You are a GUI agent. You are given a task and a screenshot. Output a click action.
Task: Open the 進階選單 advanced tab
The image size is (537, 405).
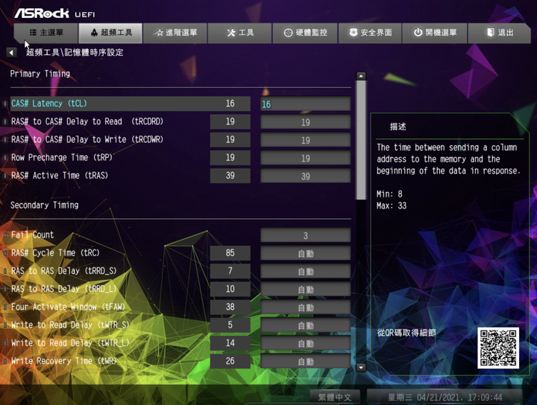pos(175,33)
